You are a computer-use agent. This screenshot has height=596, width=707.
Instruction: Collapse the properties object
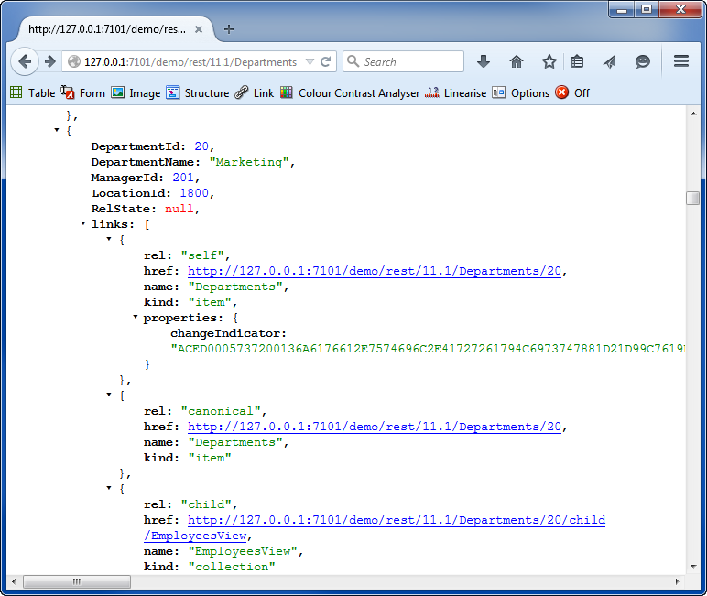point(135,317)
